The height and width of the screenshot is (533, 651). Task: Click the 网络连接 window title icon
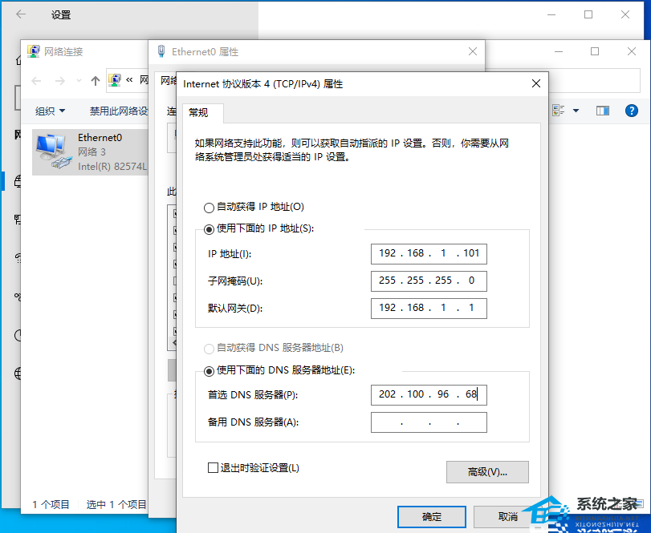point(34,51)
